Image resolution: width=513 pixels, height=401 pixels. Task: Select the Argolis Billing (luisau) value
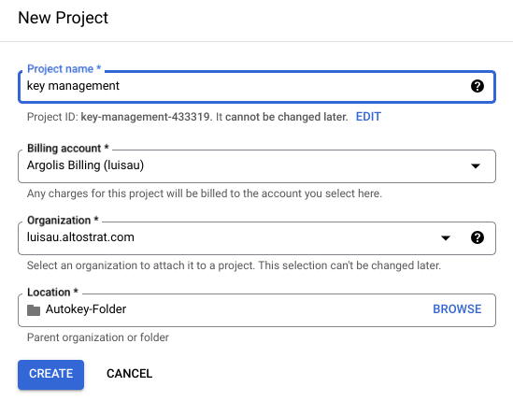coord(85,165)
